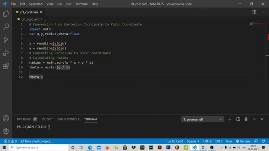Image resolution: width=269 pixels, height=151 pixels.
Task: Open Mail app from the taskbar
Action: [x=99, y=147]
